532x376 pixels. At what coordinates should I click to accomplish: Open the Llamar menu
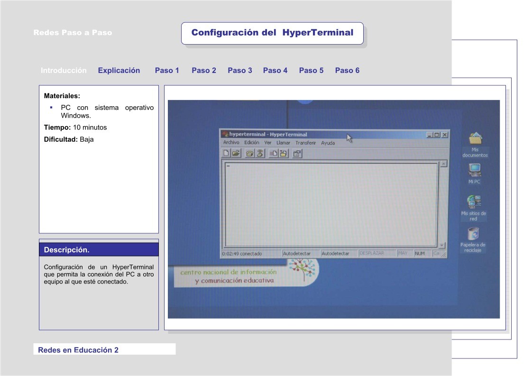[x=283, y=143]
